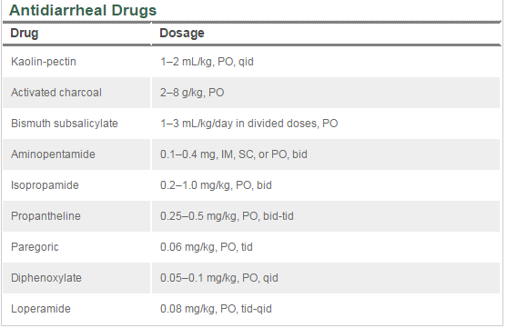Select the Isopropamide drug name

tap(45, 185)
